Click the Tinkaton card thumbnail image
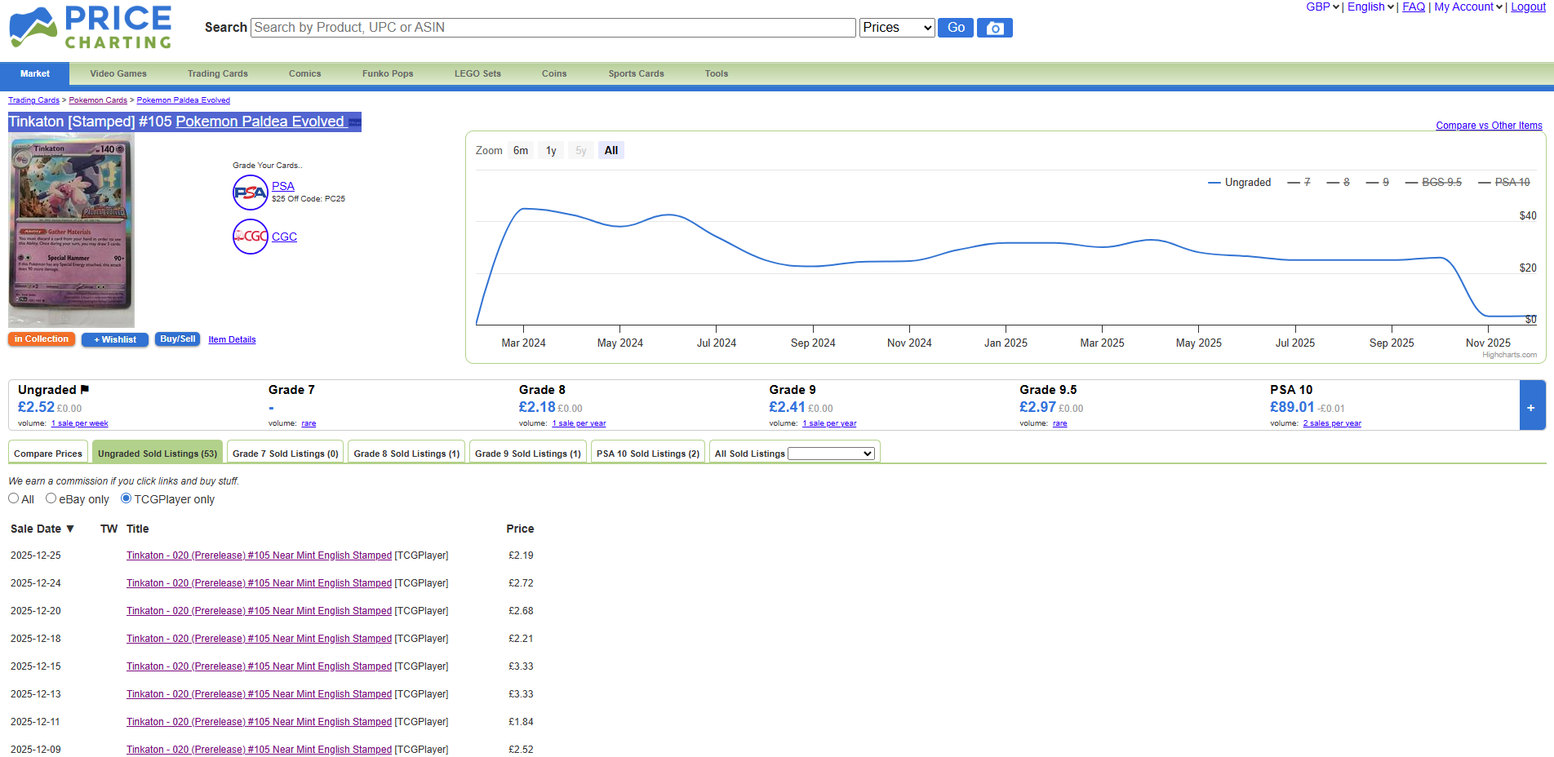Viewport: 1554px width, 757px height. 71,231
